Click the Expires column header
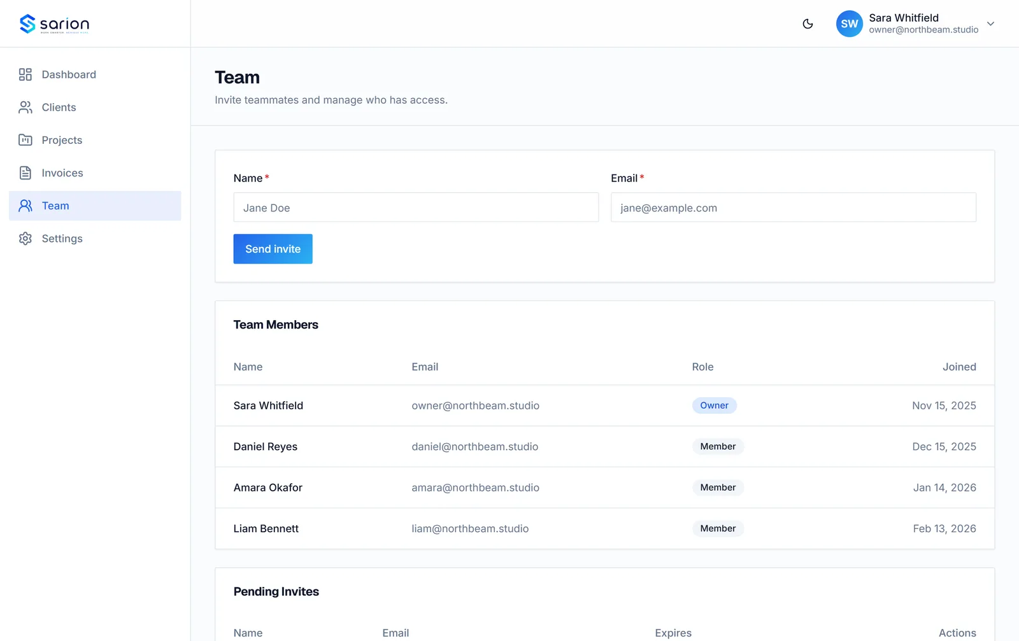Screen dimensions: 1019x641 point(673,633)
